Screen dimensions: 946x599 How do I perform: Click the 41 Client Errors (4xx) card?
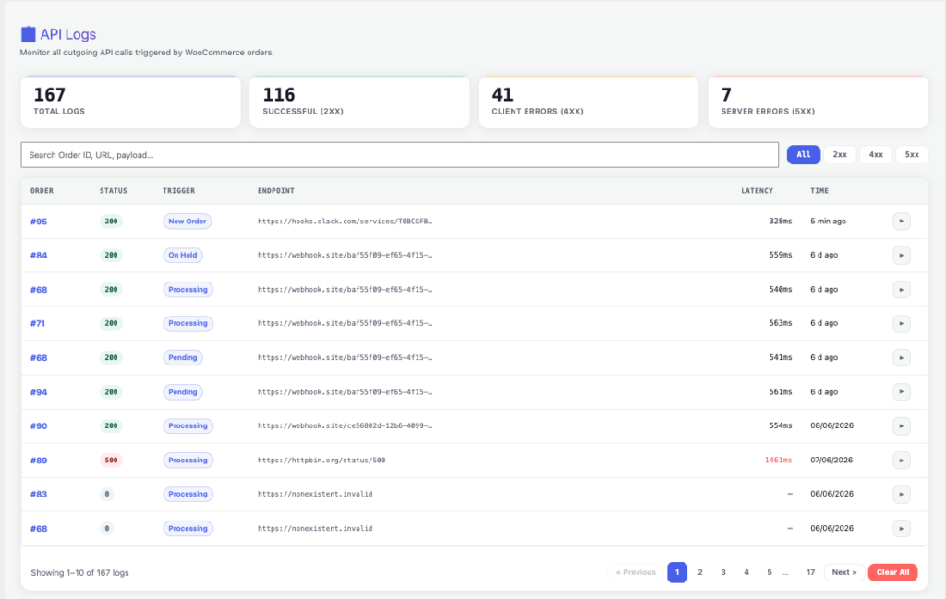click(x=588, y=102)
